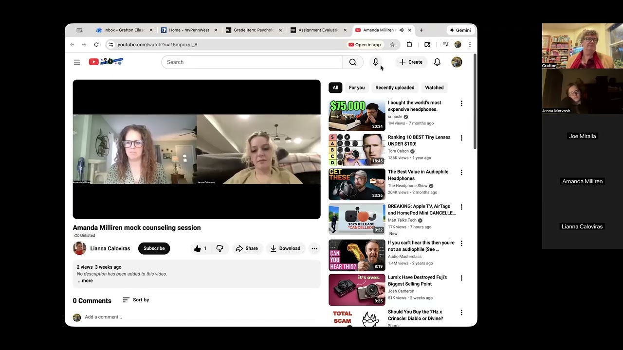The height and width of the screenshot is (350, 623).
Task: Open the tab search icon left of tabs
Action: [x=80, y=30]
